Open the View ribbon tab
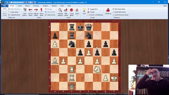The width and height of the screenshot is (169, 95). tap(62, 6)
